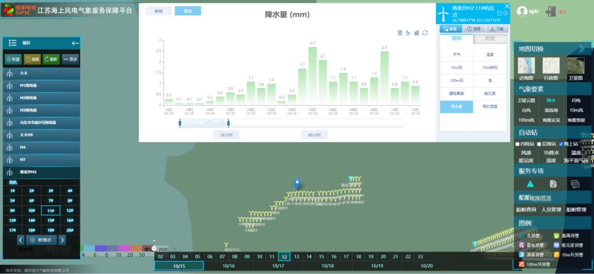
Task: Open the 信息 tab
Action: tap(474, 29)
